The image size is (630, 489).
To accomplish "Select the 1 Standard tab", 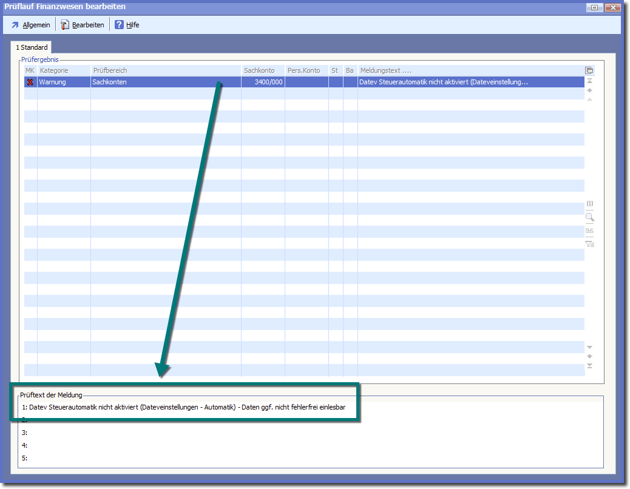I will [x=32, y=47].
